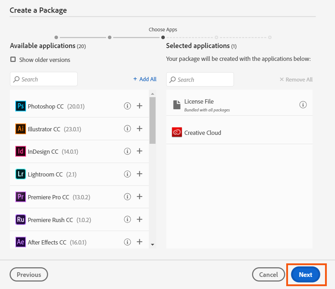
Task: Select the Premiere Pro CC app icon
Action: point(20,196)
